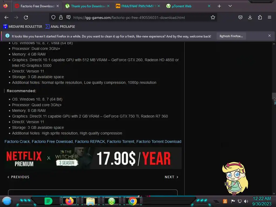Dismiss the Firefox refresh notification bar
This screenshot has height=207, width=276.
(x=270, y=36)
